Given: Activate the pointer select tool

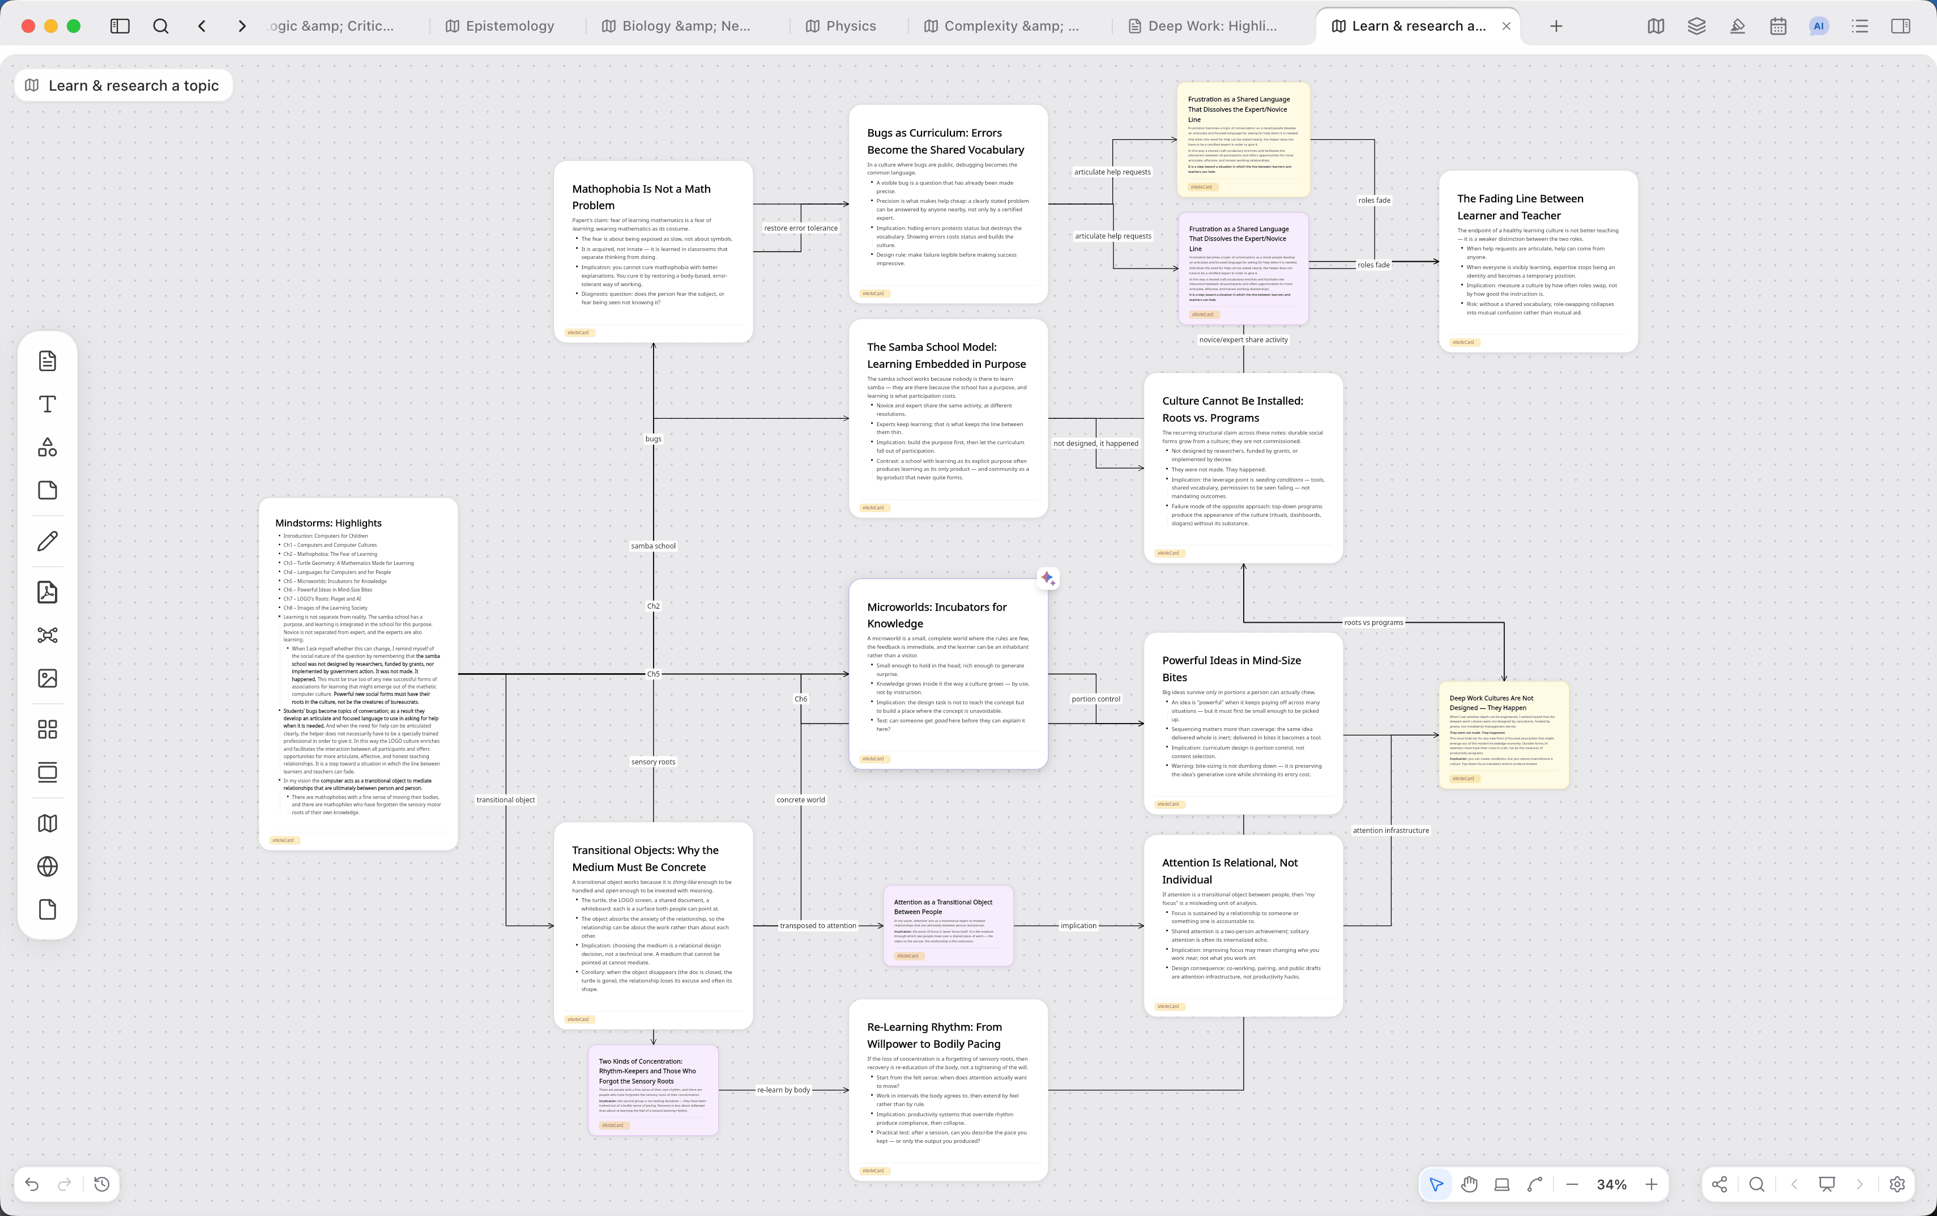Looking at the screenshot, I should coord(1436,1184).
